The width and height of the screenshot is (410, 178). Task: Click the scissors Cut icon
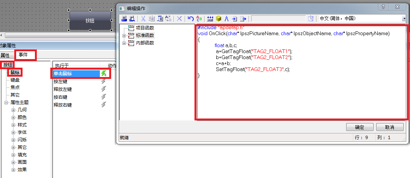tap(143, 18)
